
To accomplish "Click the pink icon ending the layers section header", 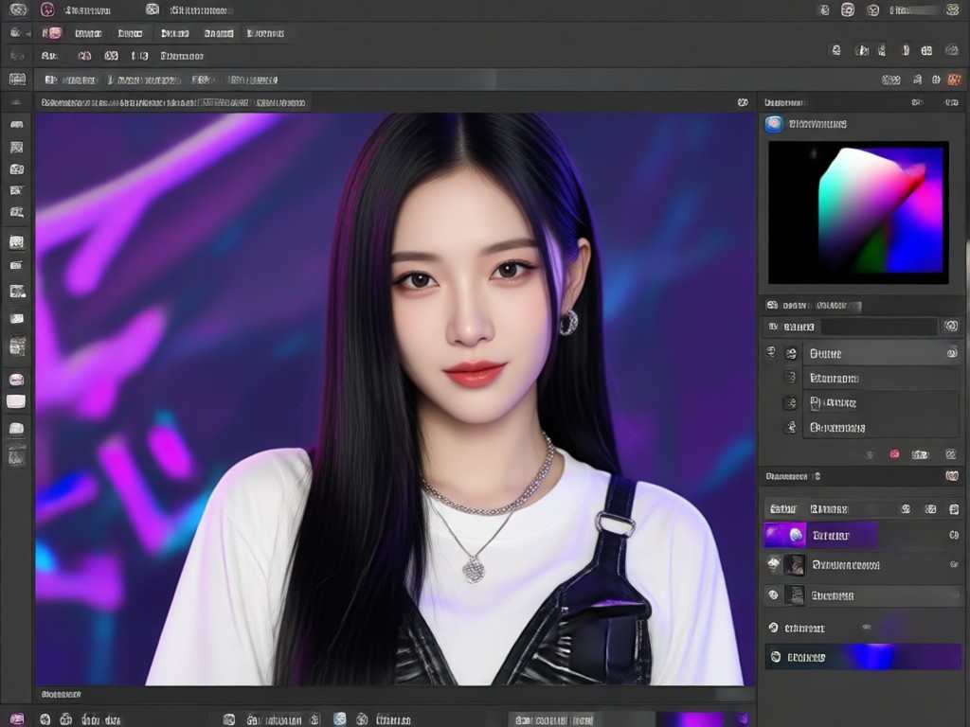I will point(951,476).
